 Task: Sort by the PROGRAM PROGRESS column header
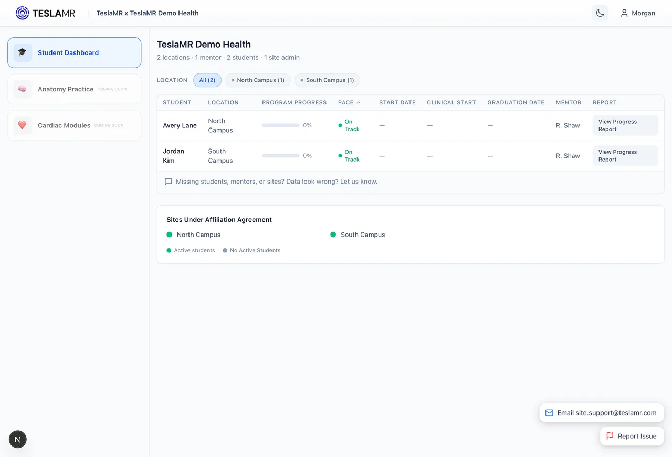pos(294,102)
